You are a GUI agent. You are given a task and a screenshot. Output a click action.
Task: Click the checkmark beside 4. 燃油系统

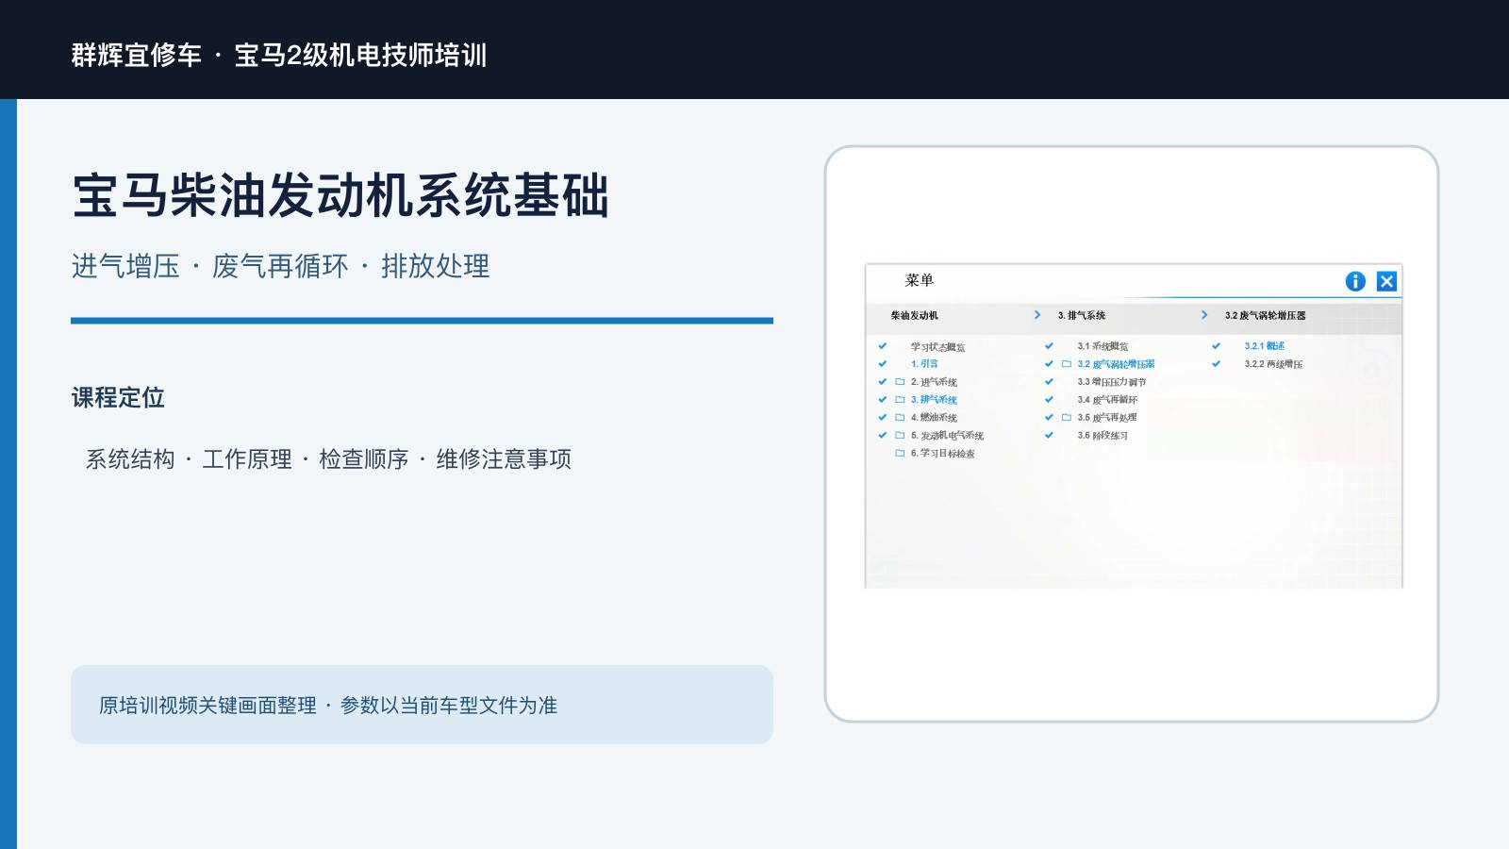tap(883, 417)
